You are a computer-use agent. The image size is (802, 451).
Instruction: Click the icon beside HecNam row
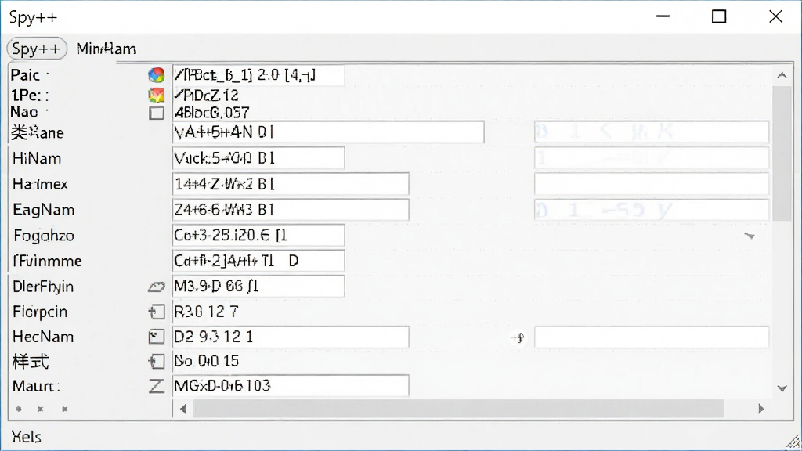point(157,337)
